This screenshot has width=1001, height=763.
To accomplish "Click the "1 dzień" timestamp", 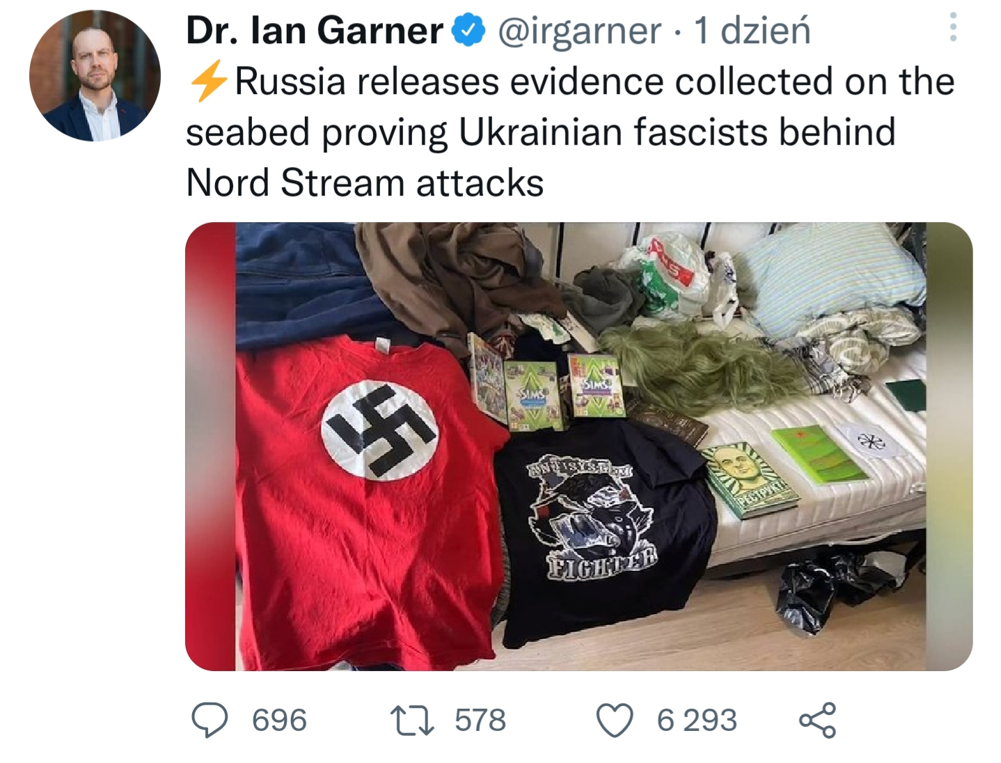I will [752, 31].
